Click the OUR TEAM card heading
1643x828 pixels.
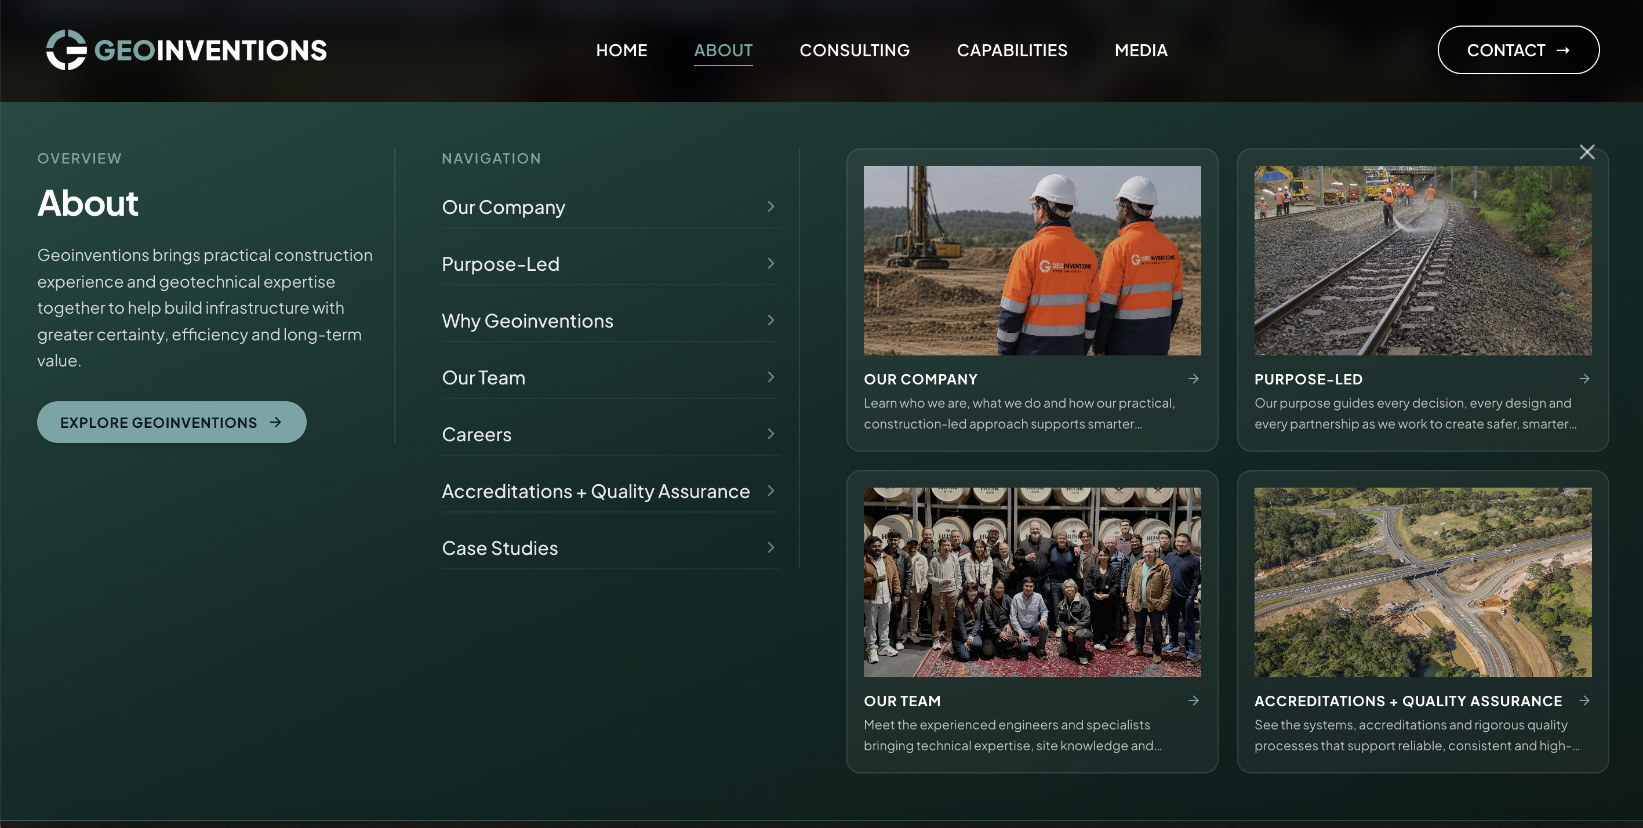[x=902, y=700]
